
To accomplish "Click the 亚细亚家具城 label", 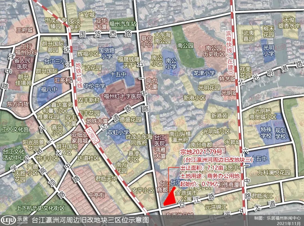I will click(x=80, y=137).
